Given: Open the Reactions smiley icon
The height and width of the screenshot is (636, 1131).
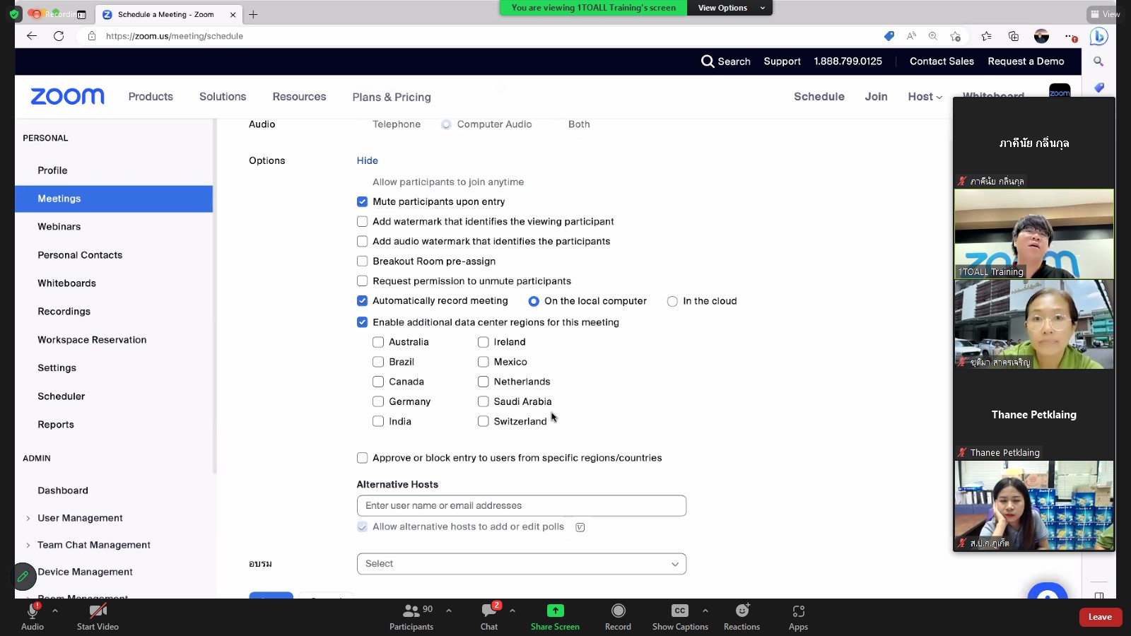Looking at the screenshot, I should (x=742, y=611).
